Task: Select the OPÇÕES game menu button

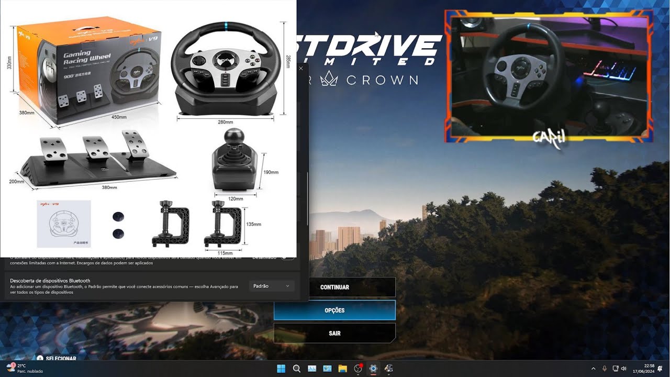Action: 334,310
